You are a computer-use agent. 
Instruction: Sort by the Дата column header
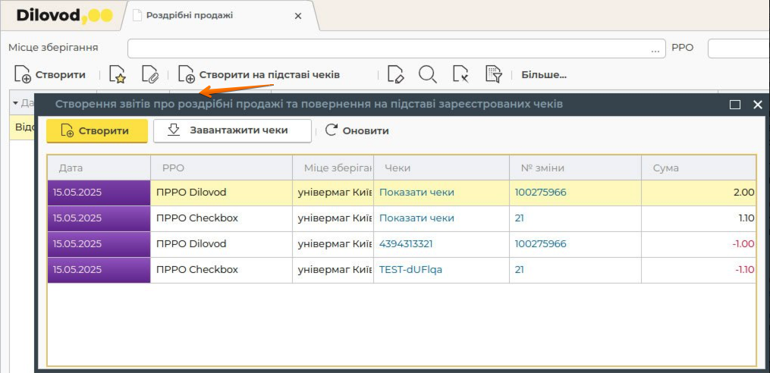tap(99, 168)
